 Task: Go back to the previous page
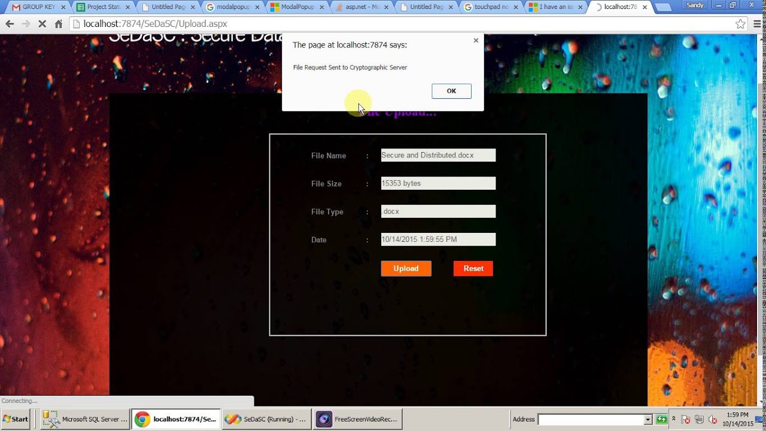pos(10,24)
